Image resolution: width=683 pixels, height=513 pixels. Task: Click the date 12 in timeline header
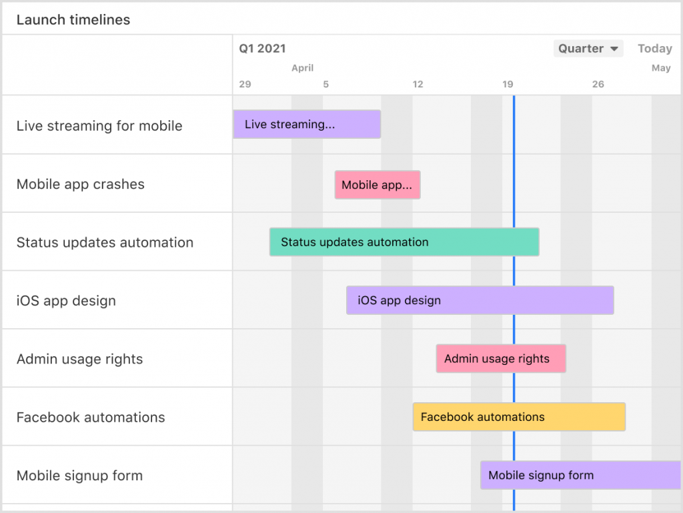[418, 85]
